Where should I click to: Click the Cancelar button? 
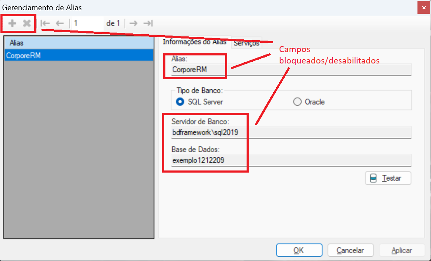pos(351,250)
